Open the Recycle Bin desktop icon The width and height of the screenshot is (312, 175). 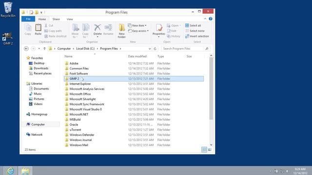[x=8, y=10]
